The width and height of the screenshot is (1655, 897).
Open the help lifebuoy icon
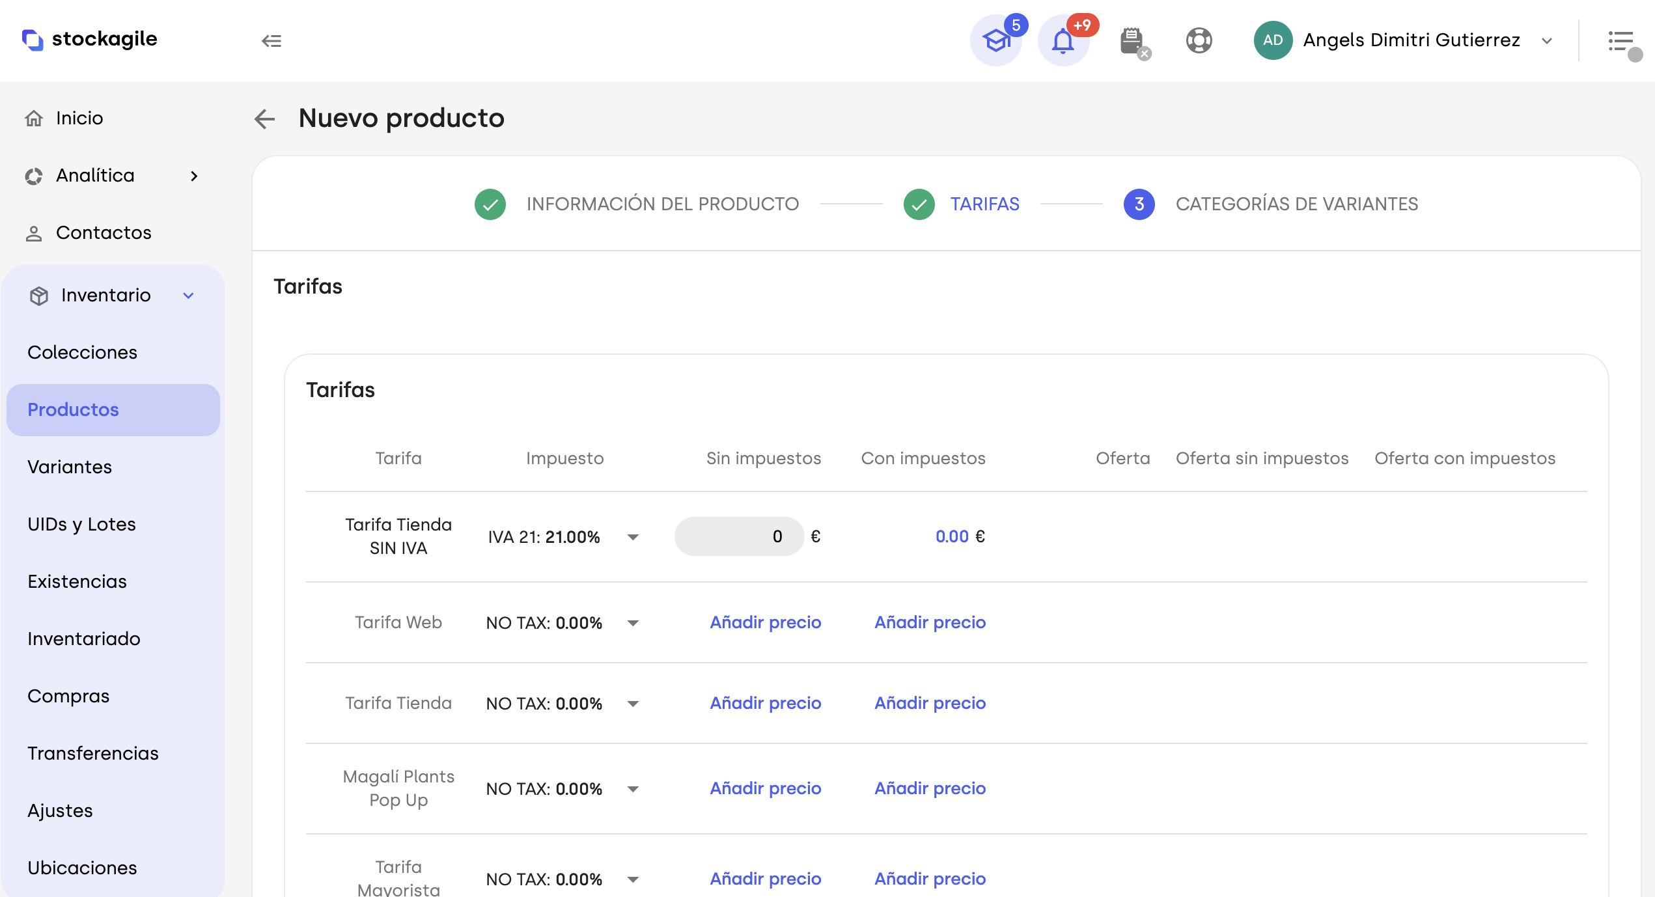click(x=1199, y=40)
